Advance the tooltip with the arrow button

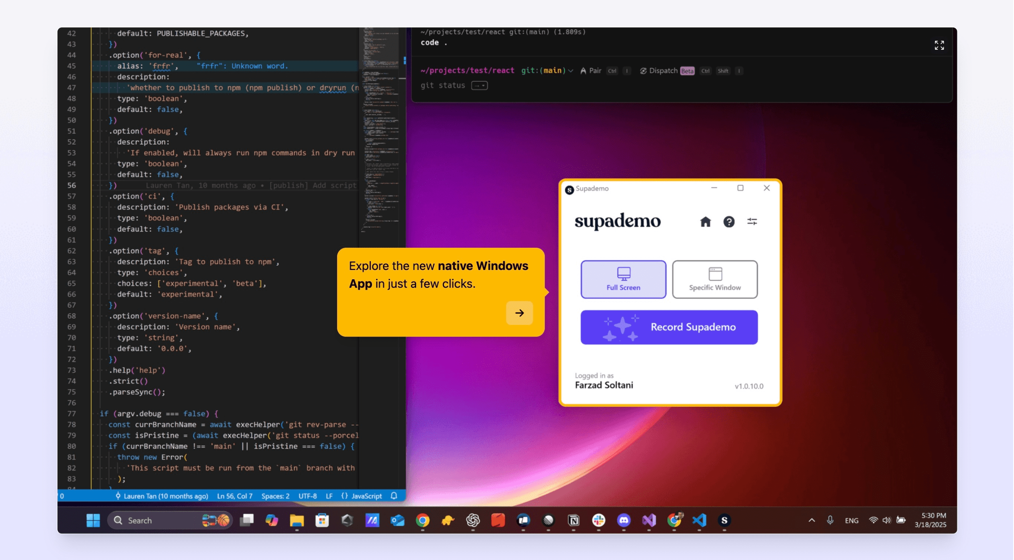pos(519,313)
